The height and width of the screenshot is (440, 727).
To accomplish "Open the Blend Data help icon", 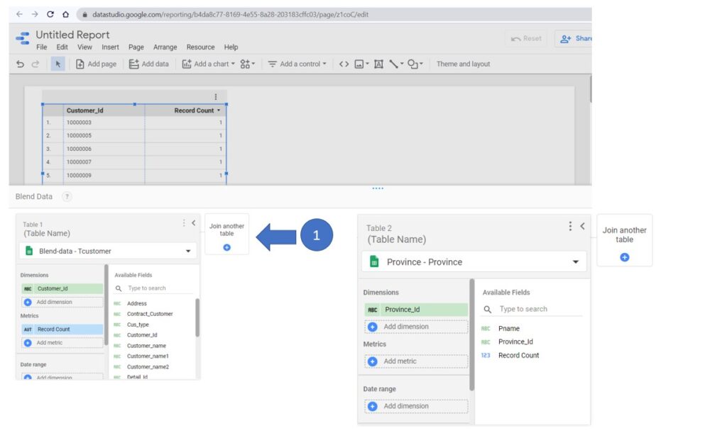I will (67, 197).
